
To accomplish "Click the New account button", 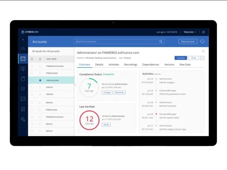I will coord(188,41).
